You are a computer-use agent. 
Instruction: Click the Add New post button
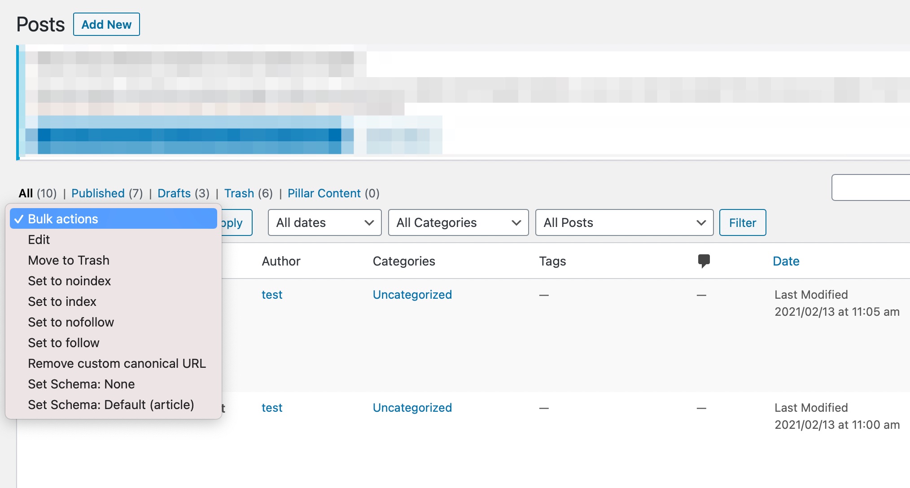[x=106, y=25]
